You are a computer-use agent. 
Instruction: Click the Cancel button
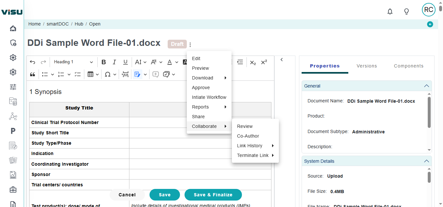tap(127, 195)
